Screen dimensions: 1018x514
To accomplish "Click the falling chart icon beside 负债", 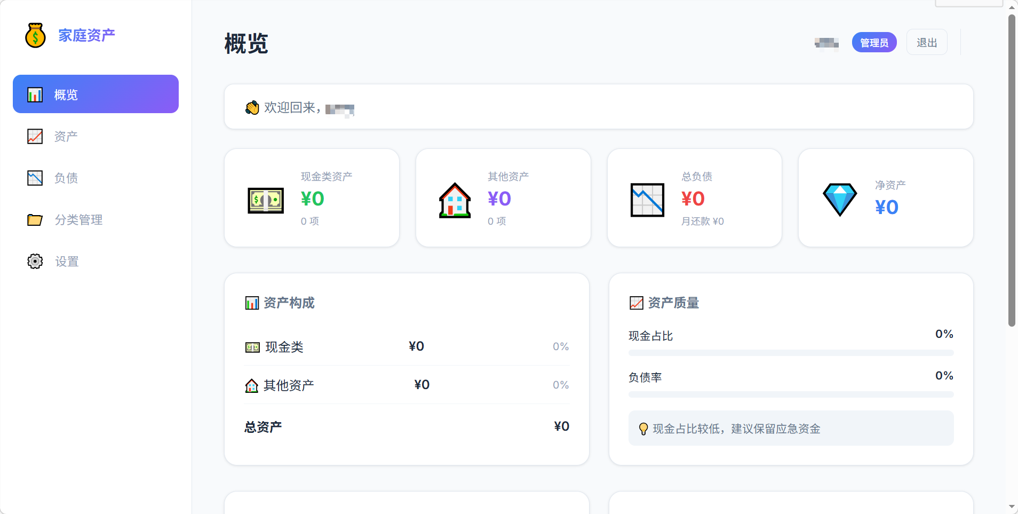I will tap(35, 178).
